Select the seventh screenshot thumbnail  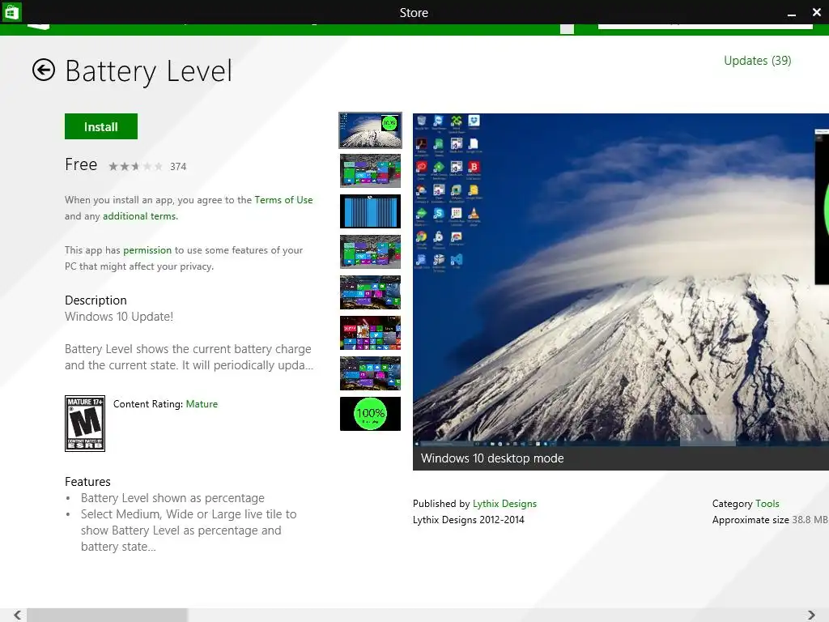click(x=370, y=373)
